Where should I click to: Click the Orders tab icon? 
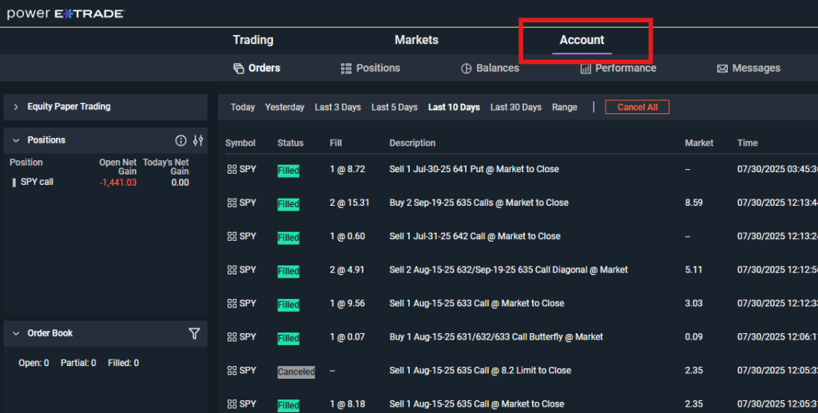tap(238, 69)
